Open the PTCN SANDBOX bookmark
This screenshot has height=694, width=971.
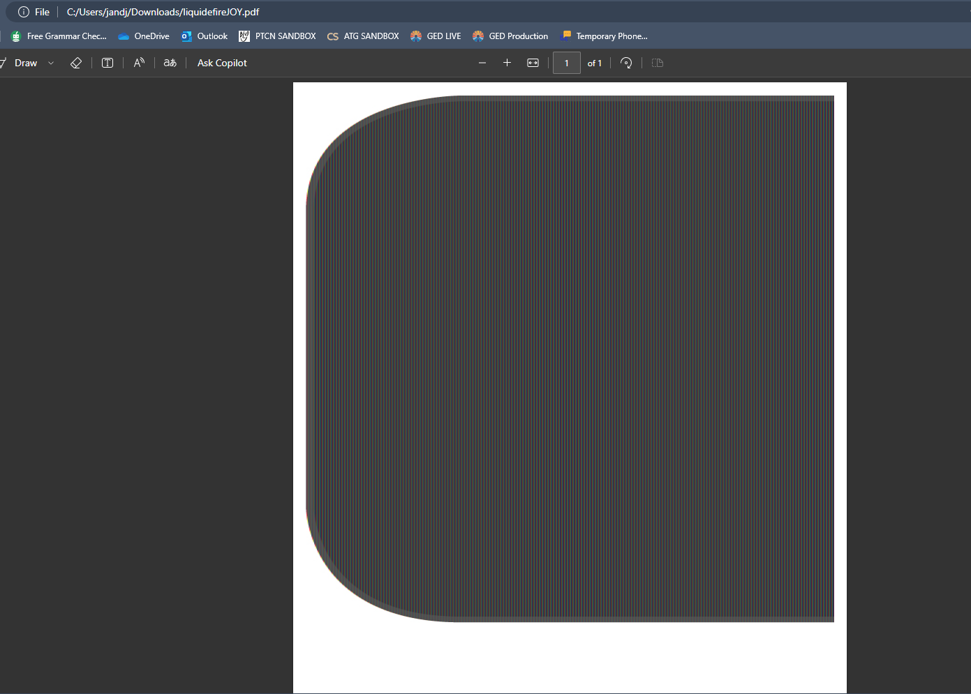pyautogui.click(x=277, y=36)
